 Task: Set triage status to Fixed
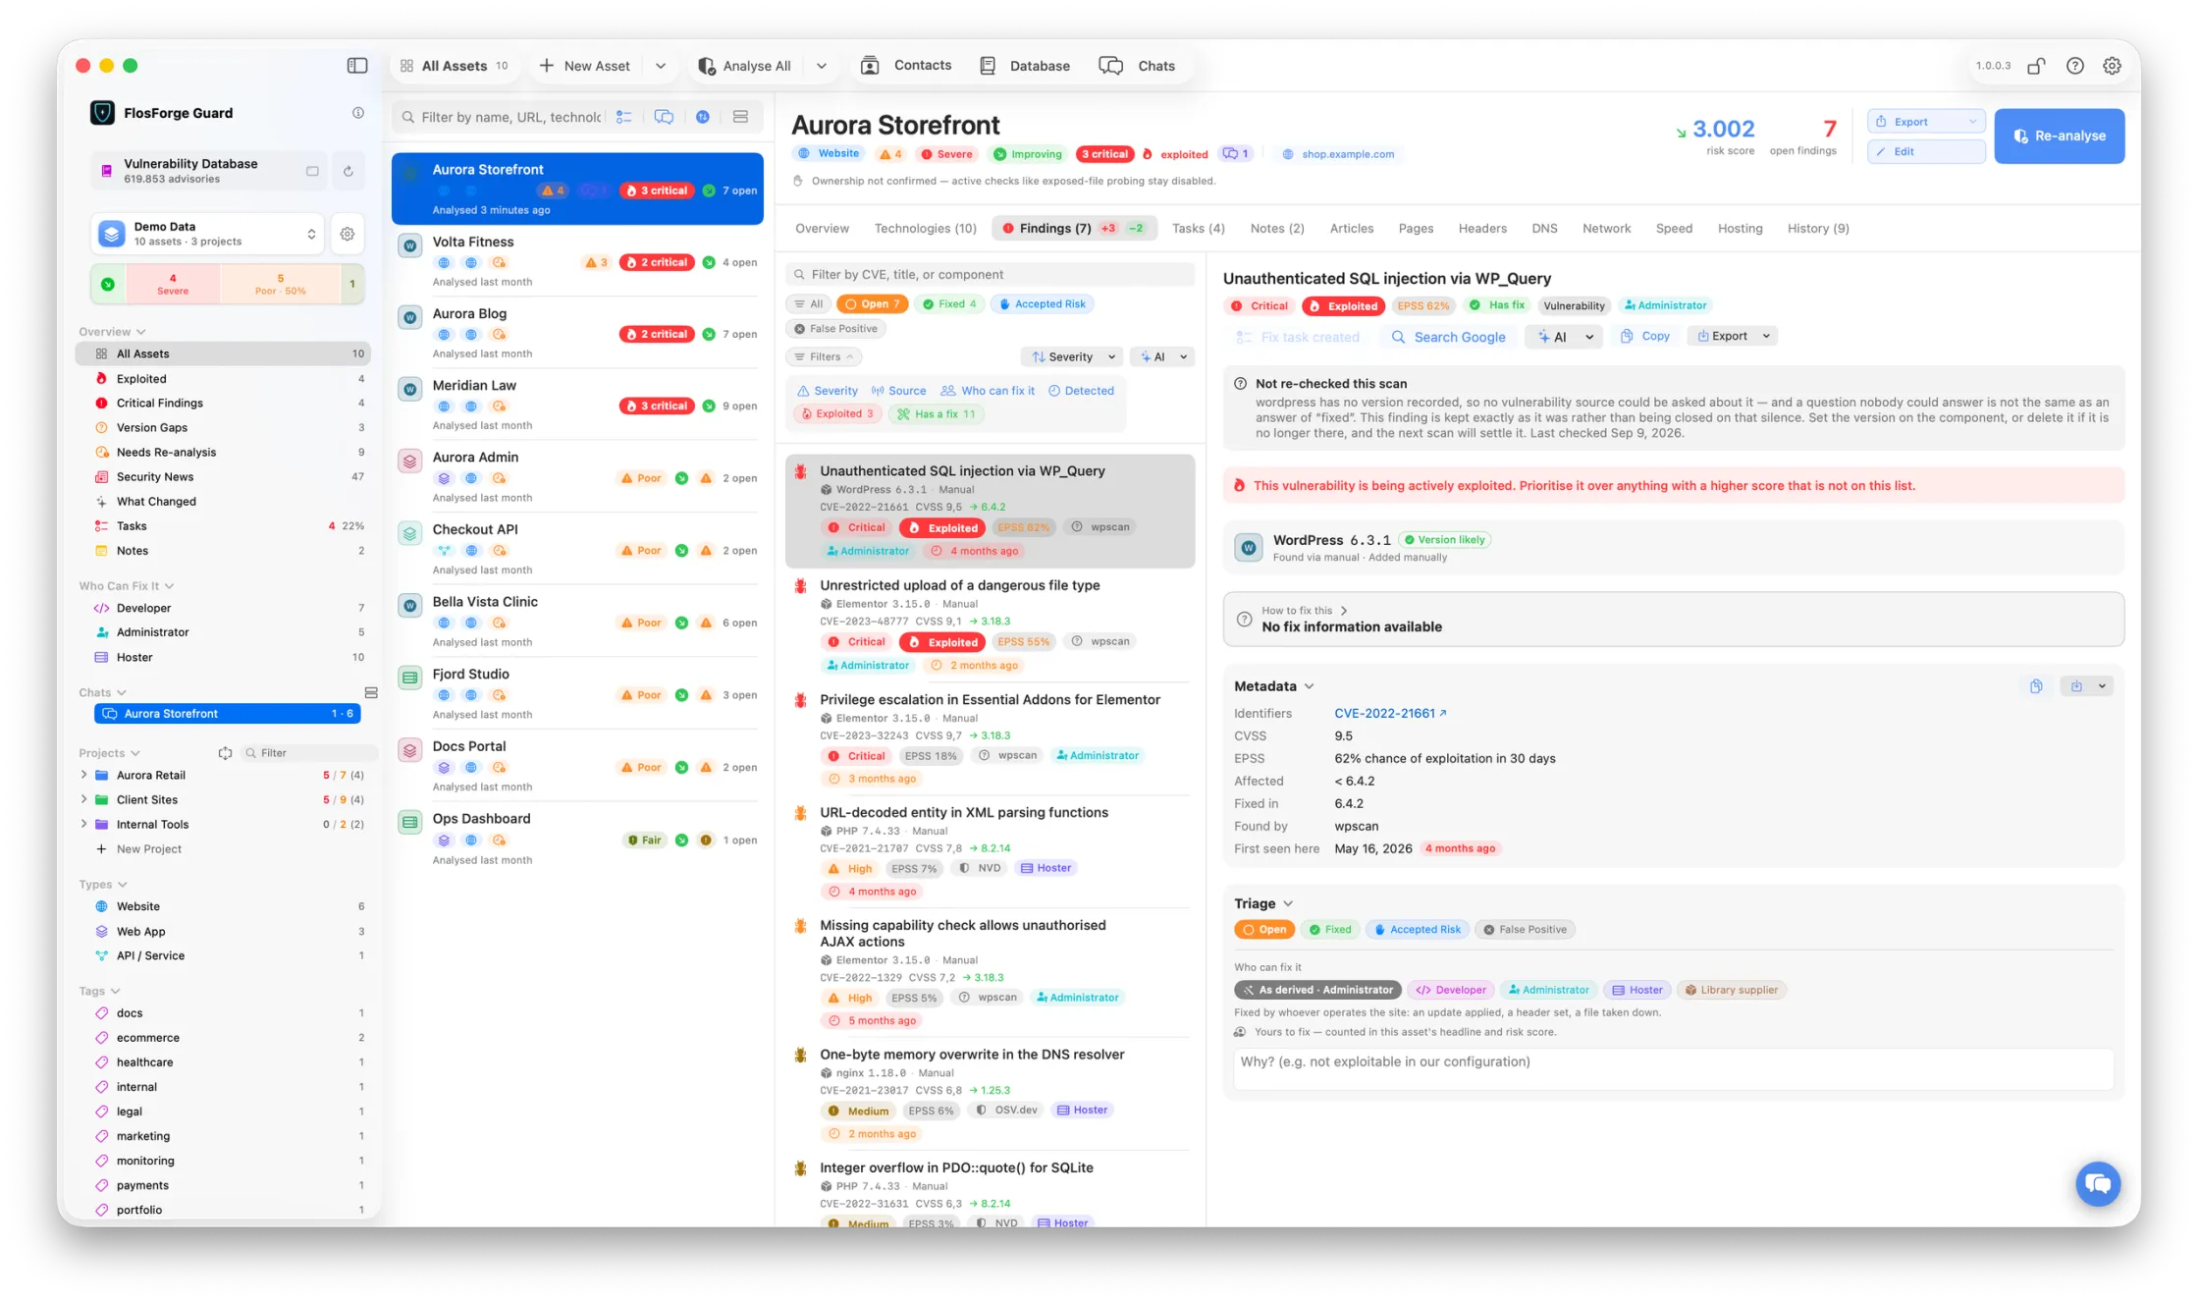(x=1330, y=930)
